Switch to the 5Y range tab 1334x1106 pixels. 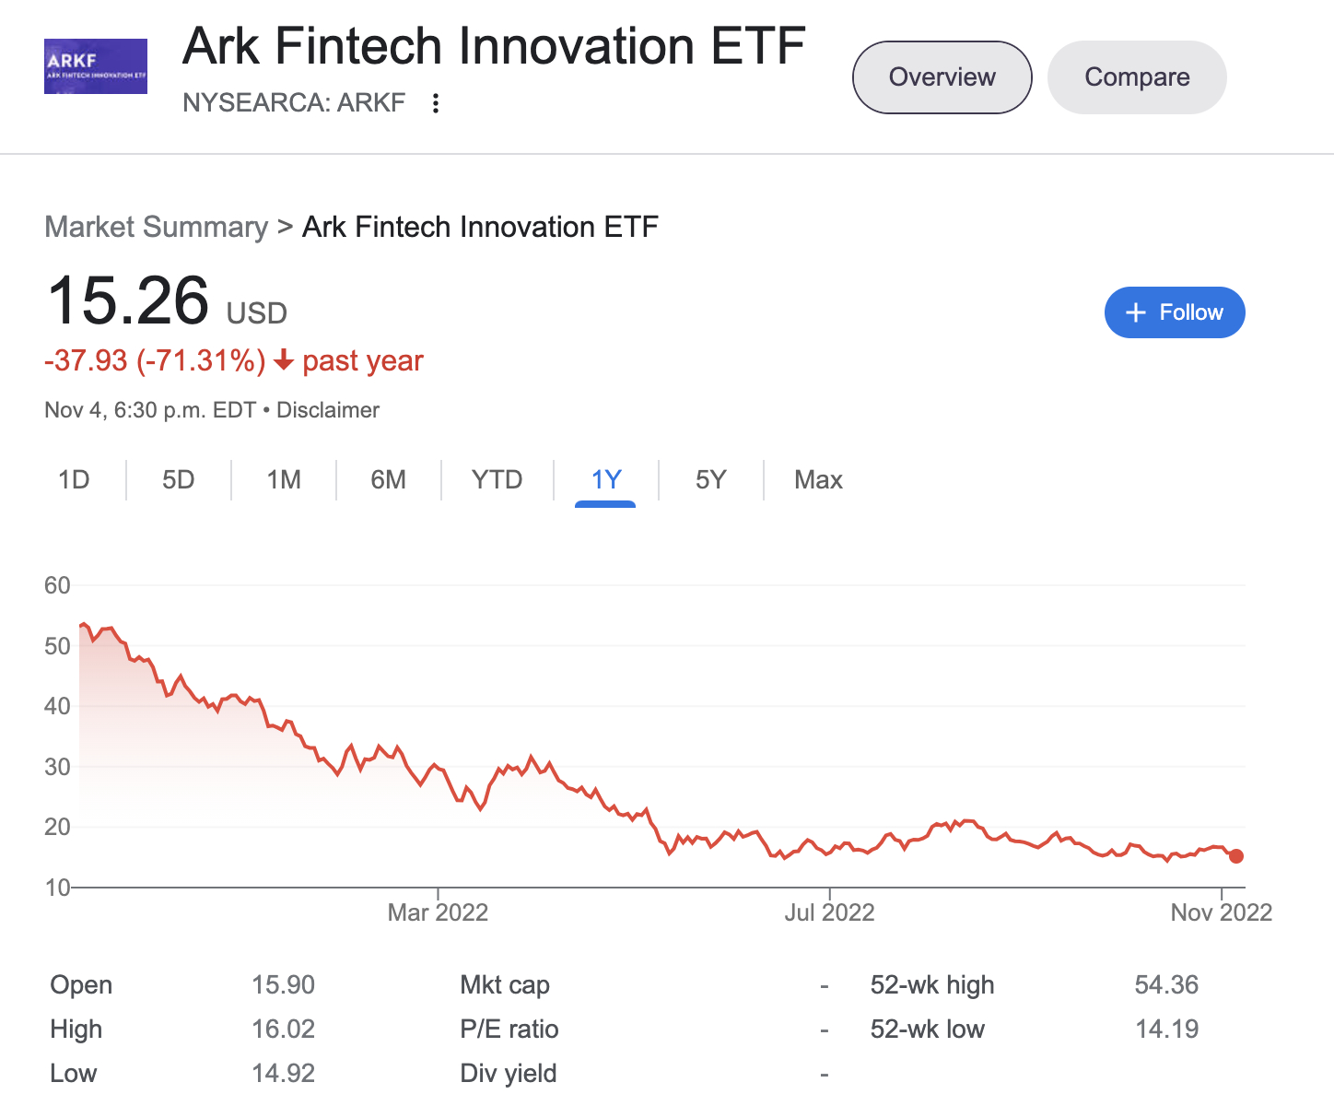pyautogui.click(x=711, y=480)
